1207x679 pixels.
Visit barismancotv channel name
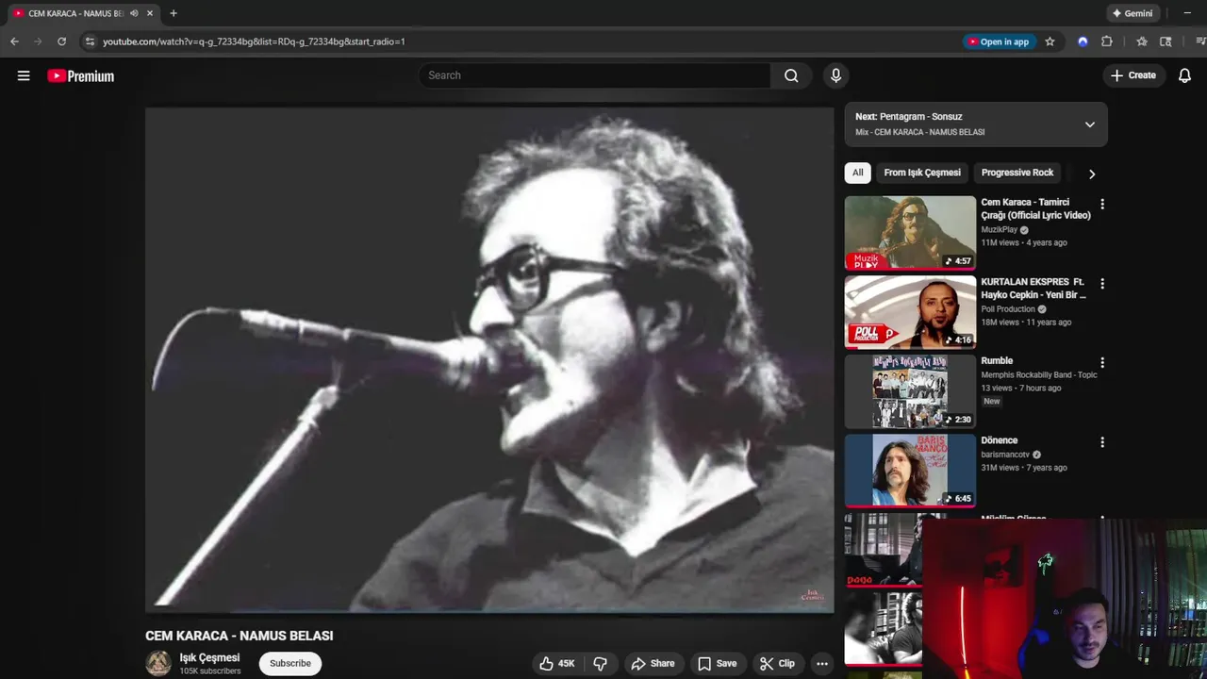pyautogui.click(x=1005, y=454)
